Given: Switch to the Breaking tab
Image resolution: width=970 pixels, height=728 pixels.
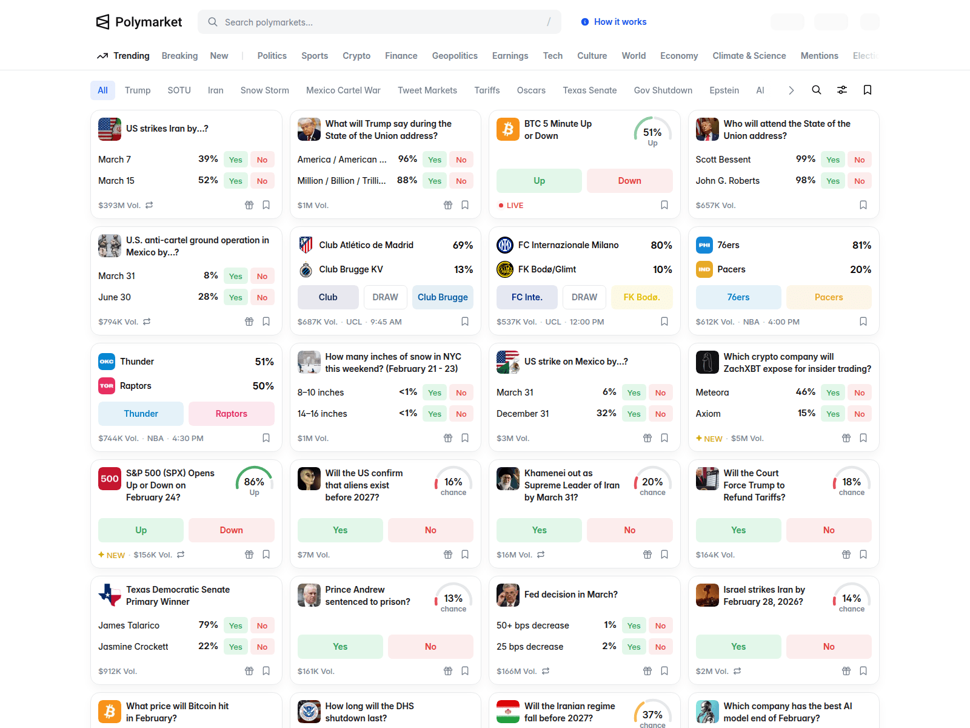Looking at the screenshot, I should coord(179,56).
